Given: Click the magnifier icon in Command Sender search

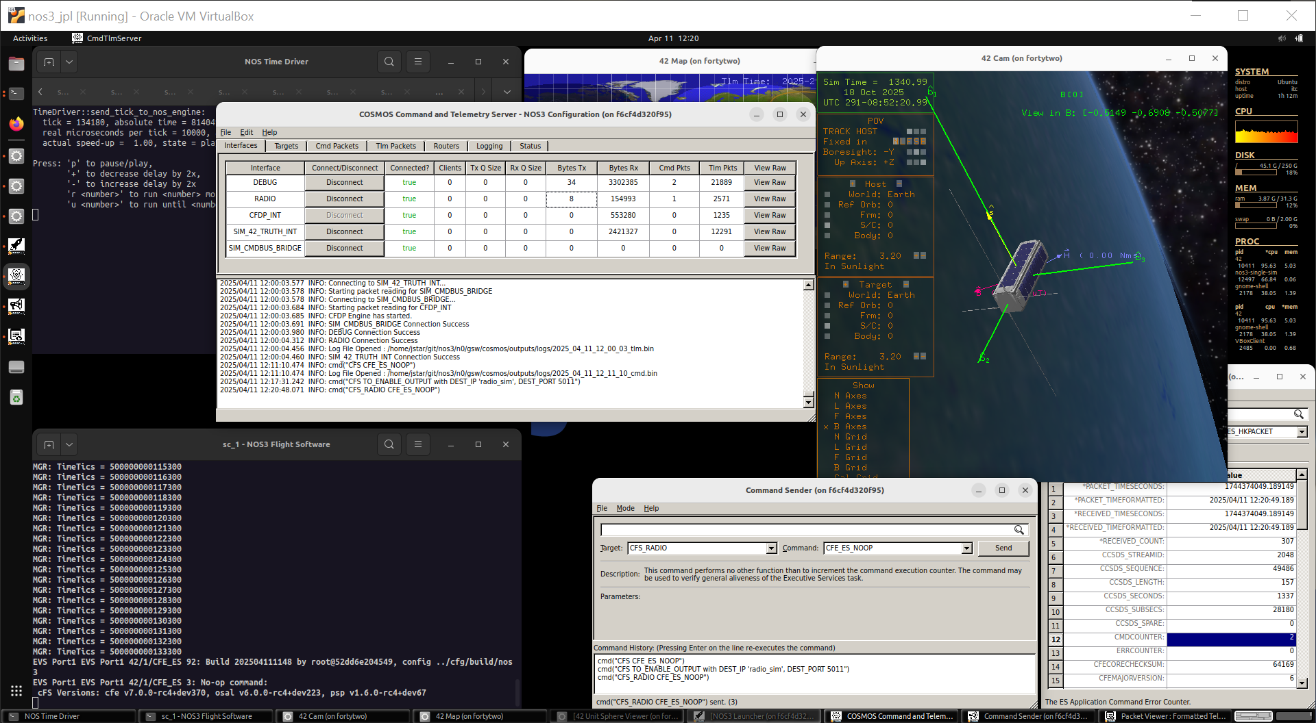Looking at the screenshot, I should (1019, 530).
